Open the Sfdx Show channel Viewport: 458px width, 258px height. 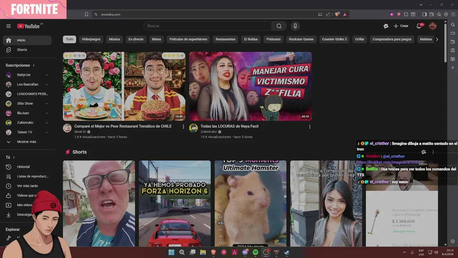pos(27,104)
